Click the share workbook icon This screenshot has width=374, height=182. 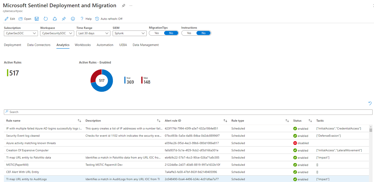(55, 19)
